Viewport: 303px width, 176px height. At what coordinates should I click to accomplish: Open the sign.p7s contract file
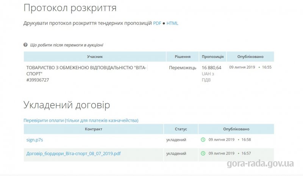34,140
